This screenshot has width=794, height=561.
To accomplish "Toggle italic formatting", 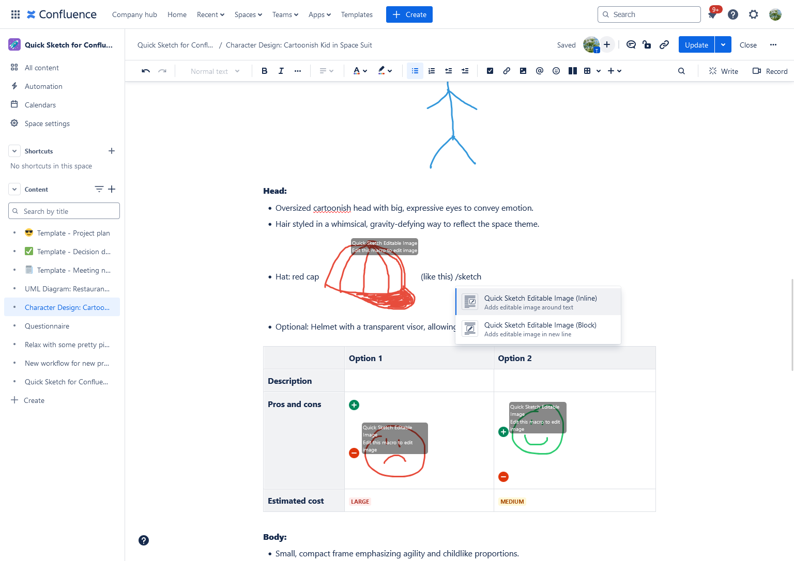I will (x=281, y=71).
